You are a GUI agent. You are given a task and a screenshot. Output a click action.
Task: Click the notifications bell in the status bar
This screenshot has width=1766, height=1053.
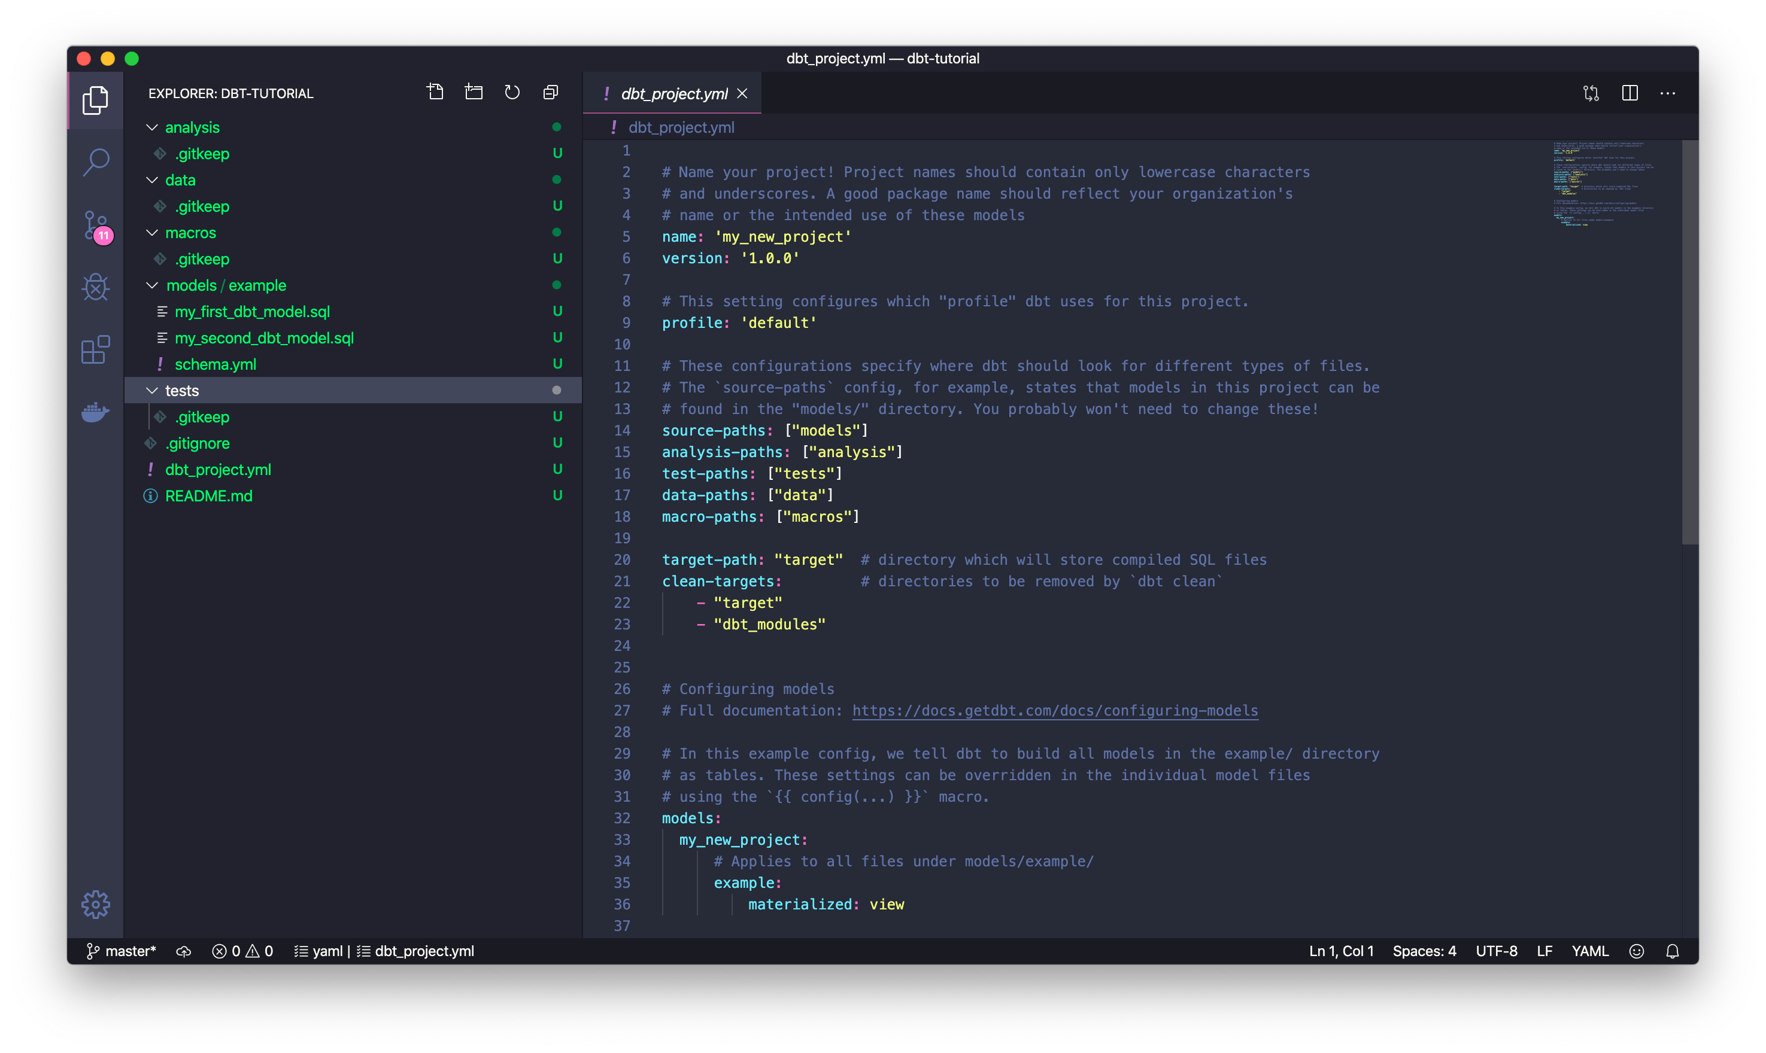click(x=1673, y=951)
